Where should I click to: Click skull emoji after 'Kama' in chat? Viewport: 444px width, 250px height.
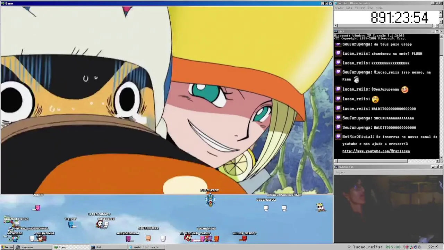click(x=356, y=80)
